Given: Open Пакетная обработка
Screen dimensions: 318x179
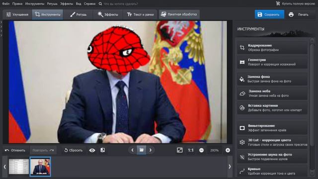Looking at the screenshot, I should click(x=179, y=14).
